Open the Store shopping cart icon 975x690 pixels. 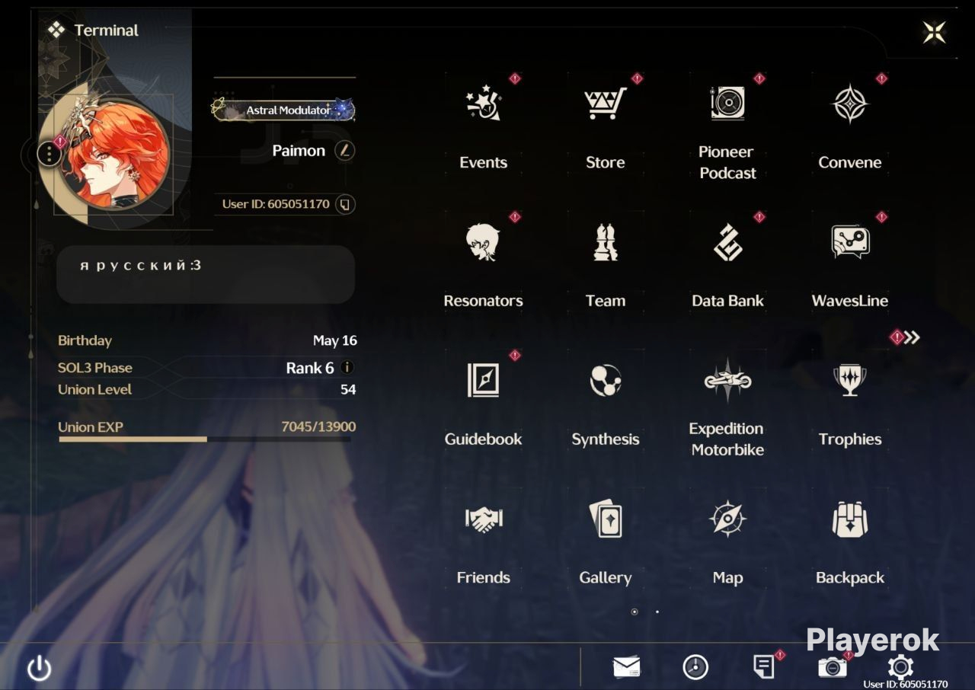tap(606, 104)
